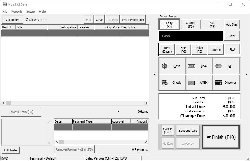This screenshot has height=161, width=250.
Task: Open the Reports menu
Action: tap(17, 12)
